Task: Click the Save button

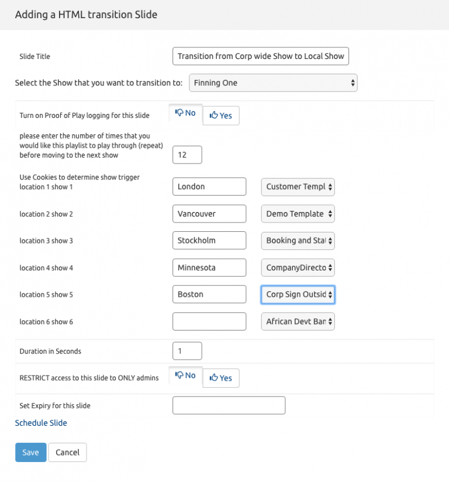Action: [x=30, y=452]
